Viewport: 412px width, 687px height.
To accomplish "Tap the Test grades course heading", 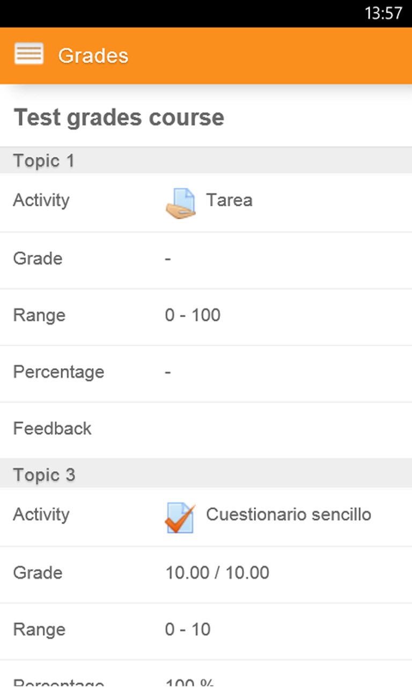I will click(x=119, y=118).
